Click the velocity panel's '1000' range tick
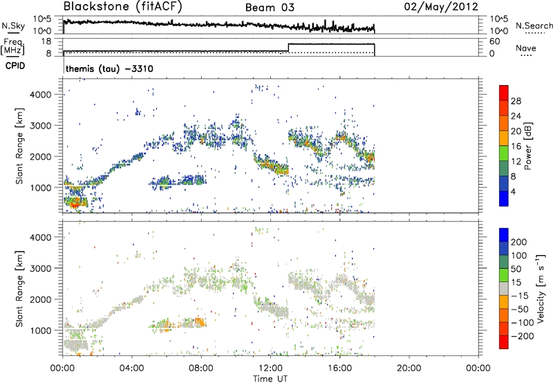Viewport: 553px width, 383px height. (41, 330)
